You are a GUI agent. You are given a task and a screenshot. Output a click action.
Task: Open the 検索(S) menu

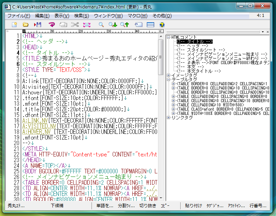click(x=82, y=16)
